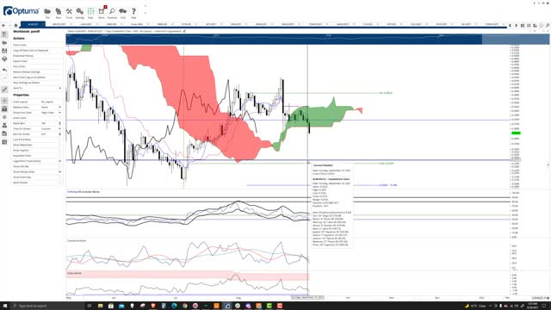The height and width of the screenshot is (310, 551).
Task: Select the active blue chart tab
Action: pos(33,24)
